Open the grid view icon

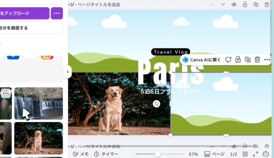[245, 154]
